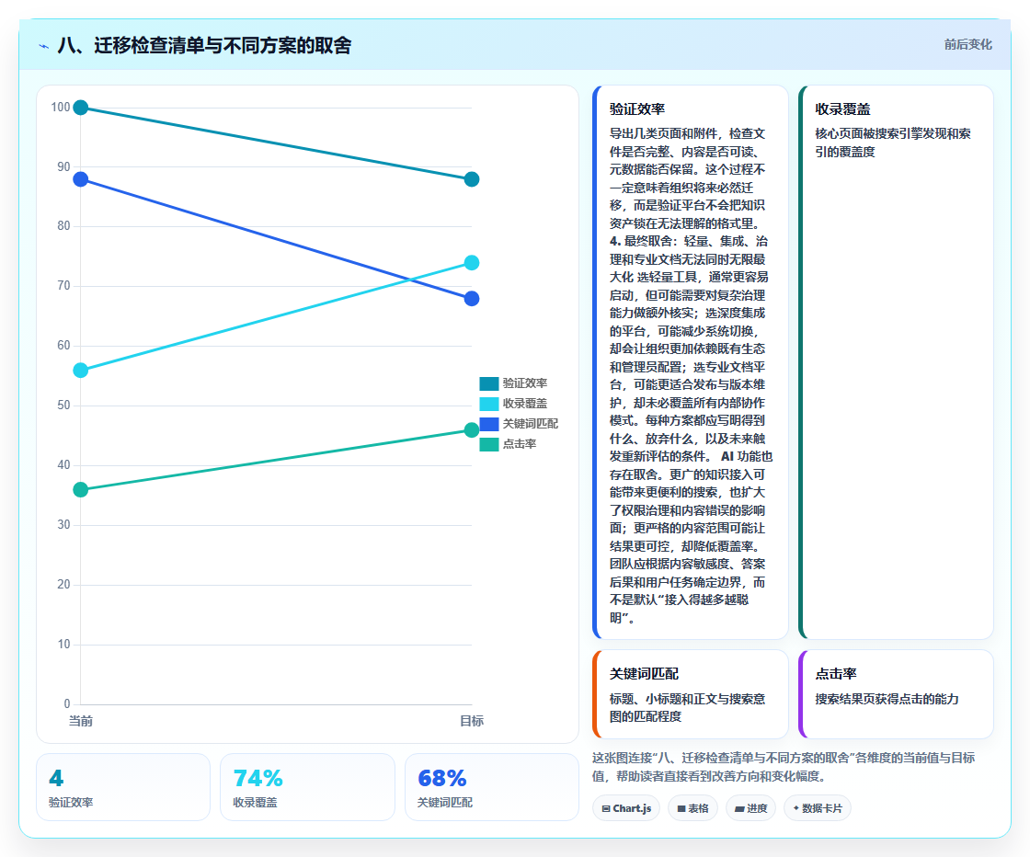Screen dimensions: 1030x857
Task: Toggle 点击率 legend swatch in chart
Action: pos(488,444)
